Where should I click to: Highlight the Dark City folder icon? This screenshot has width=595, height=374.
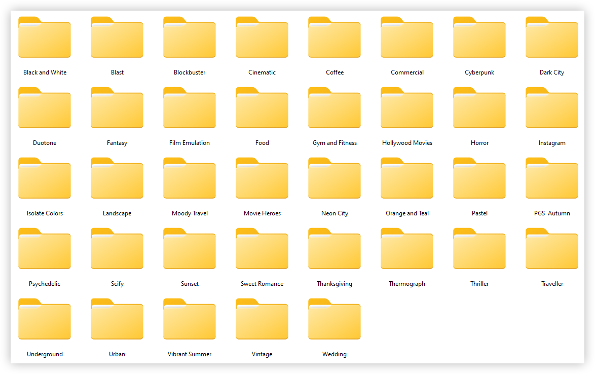click(552, 37)
